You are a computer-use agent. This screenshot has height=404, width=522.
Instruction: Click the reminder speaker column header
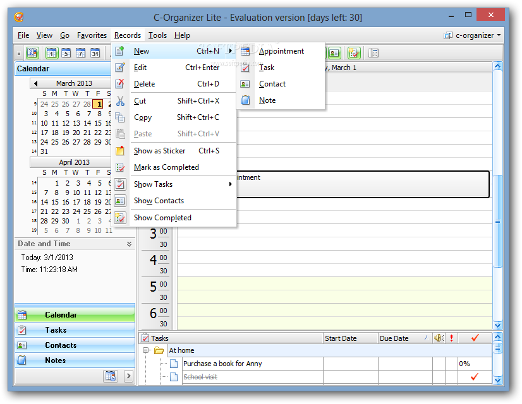(439, 338)
